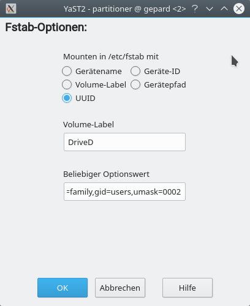Click the Geräte-ID label text
Screen dimensions: 250x306
pyautogui.click(x=162, y=72)
